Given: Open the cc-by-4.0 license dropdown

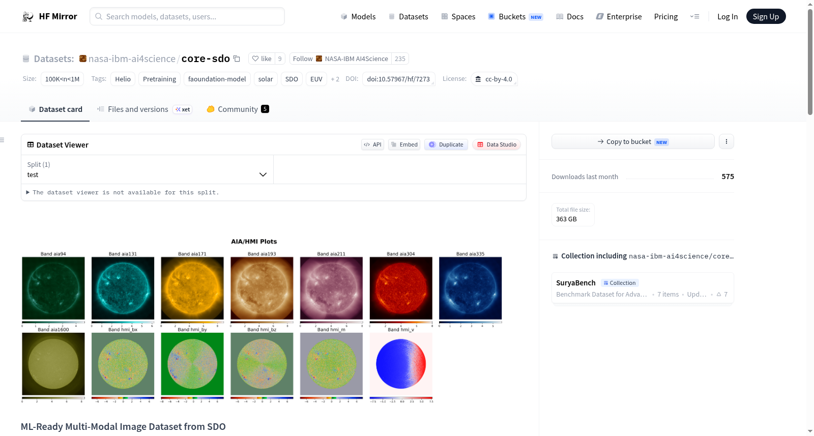Looking at the screenshot, I should (x=494, y=79).
